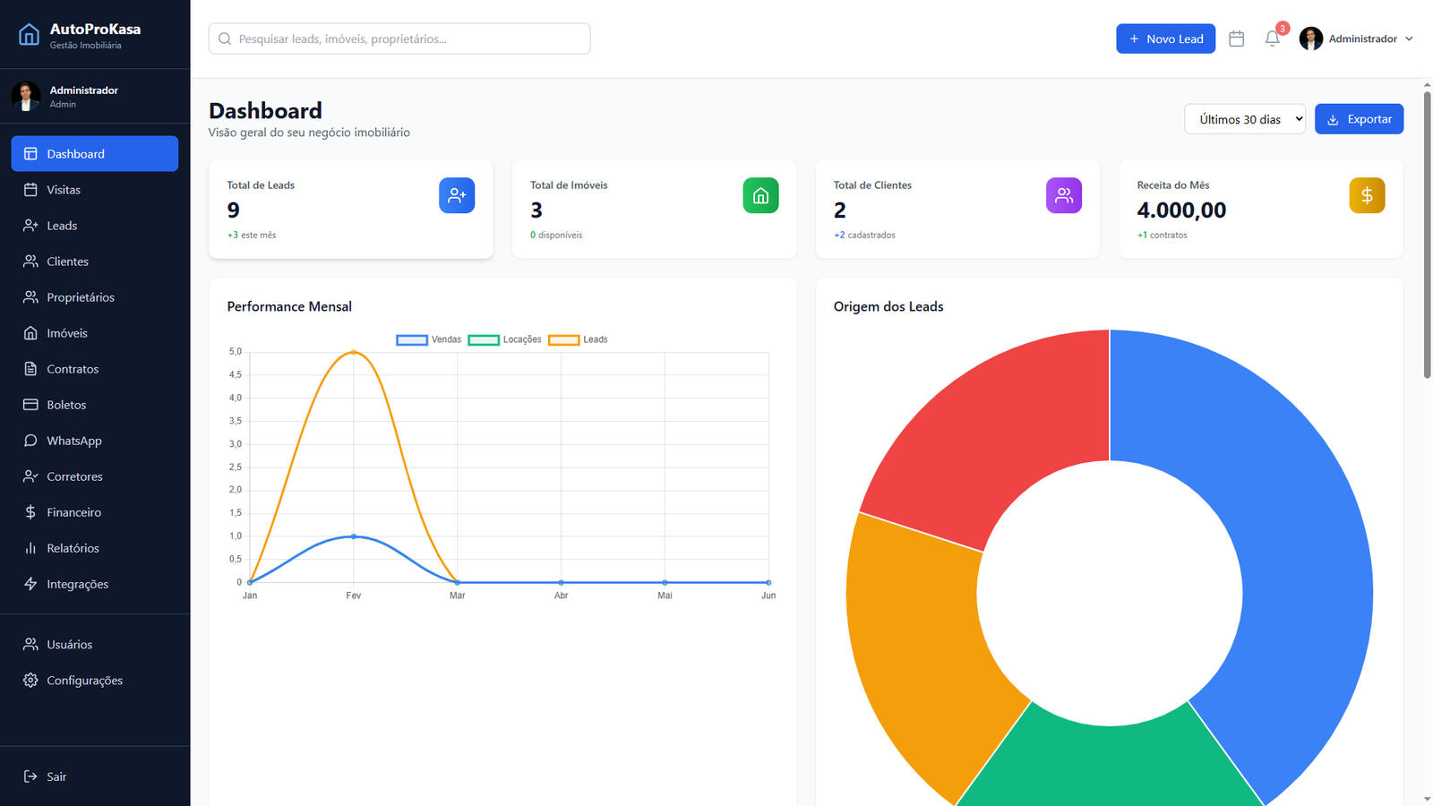Click the Novo Lead button
Viewport: 1433px width, 806px height.
pos(1165,39)
